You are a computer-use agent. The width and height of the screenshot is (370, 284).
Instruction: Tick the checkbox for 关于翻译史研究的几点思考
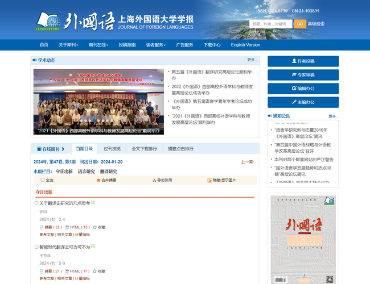tap(37, 203)
